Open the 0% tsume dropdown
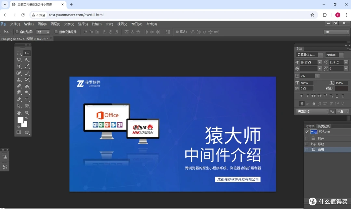The image size is (351, 209). [317, 76]
